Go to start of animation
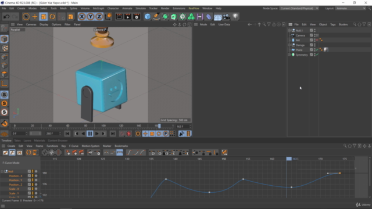Screen dimensions: 372x209 click(x=67, y=134)
